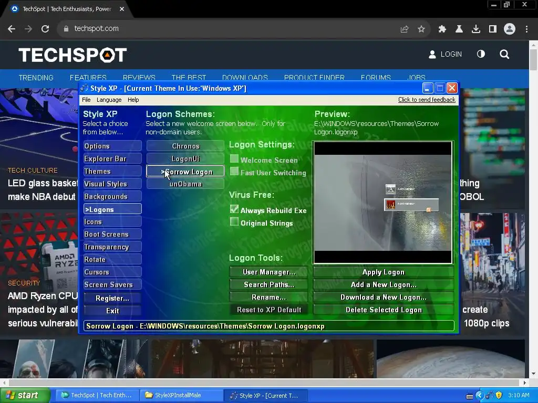The image size is (538, 403).
Task: Open Style XP File menu
Action: coord(87,100)
